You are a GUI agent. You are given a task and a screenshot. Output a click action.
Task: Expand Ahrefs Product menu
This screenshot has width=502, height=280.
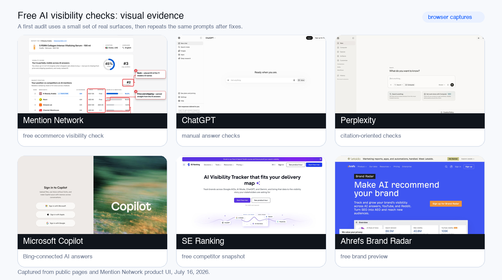[362, 166]
